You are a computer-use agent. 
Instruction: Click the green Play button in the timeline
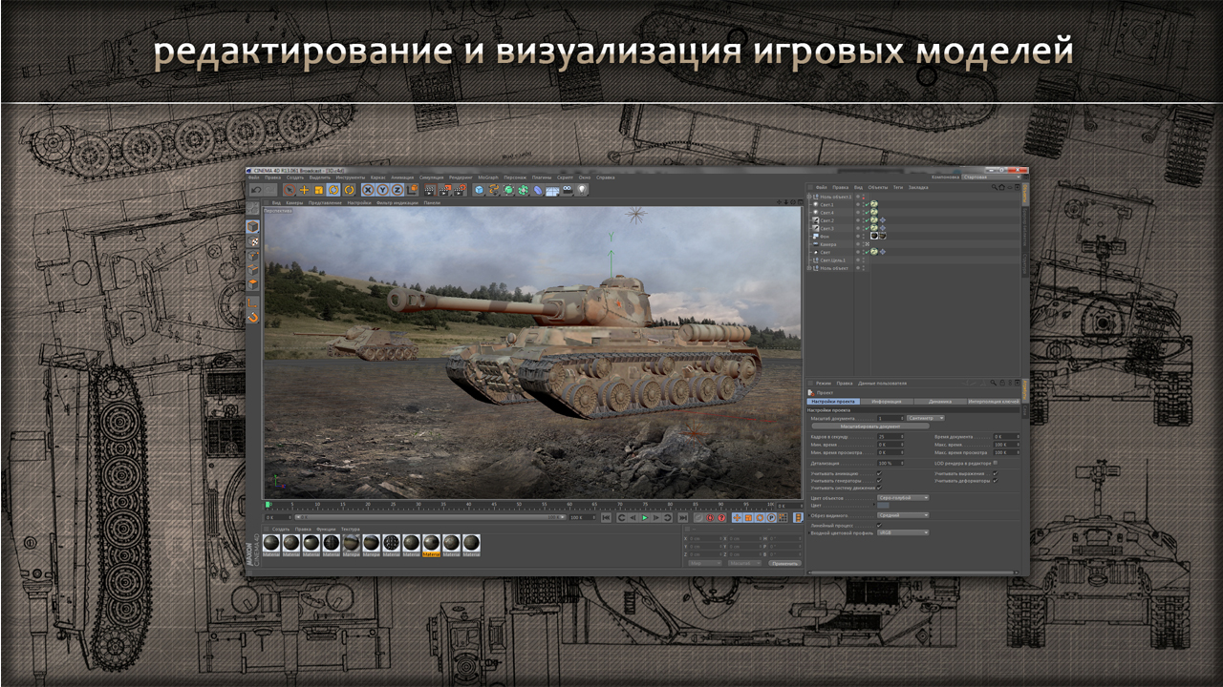(x=645, y=517)
